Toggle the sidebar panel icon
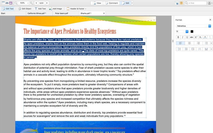 tap(3, 3)
